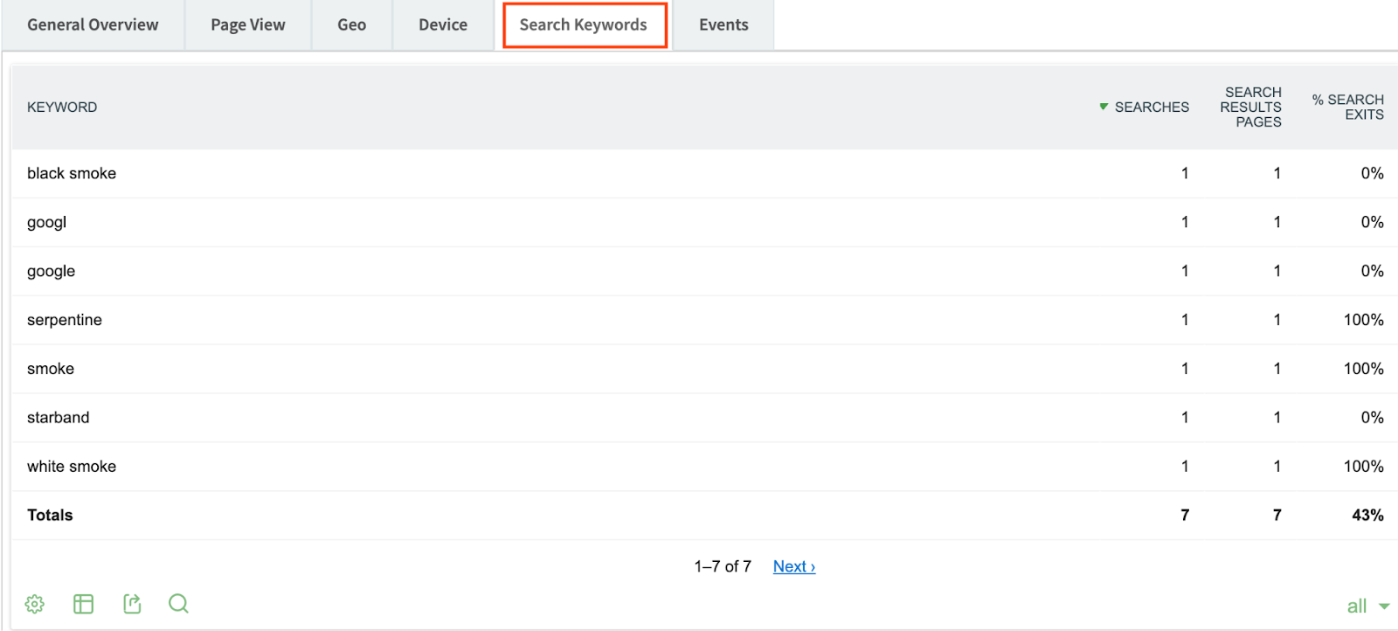The height and width of the screenshot is (631, 1398).
Task: Sort by the KEYWORD column header
Action: point(62,107)
